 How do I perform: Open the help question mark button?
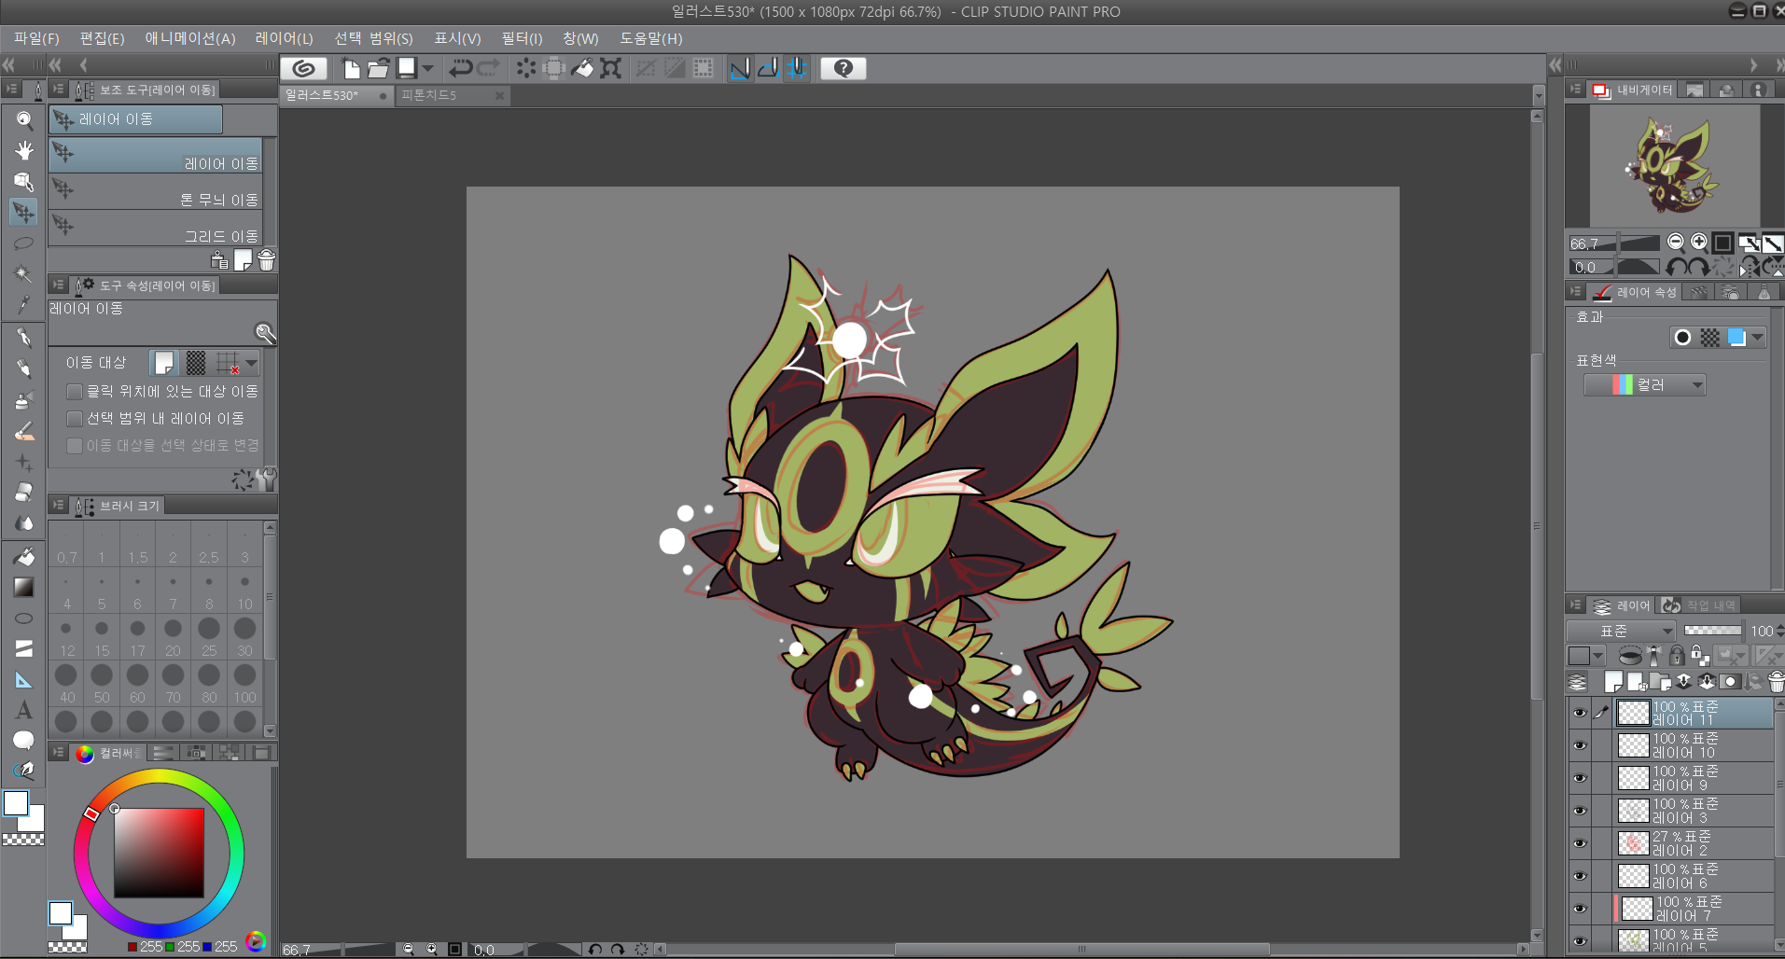[844, 68]
